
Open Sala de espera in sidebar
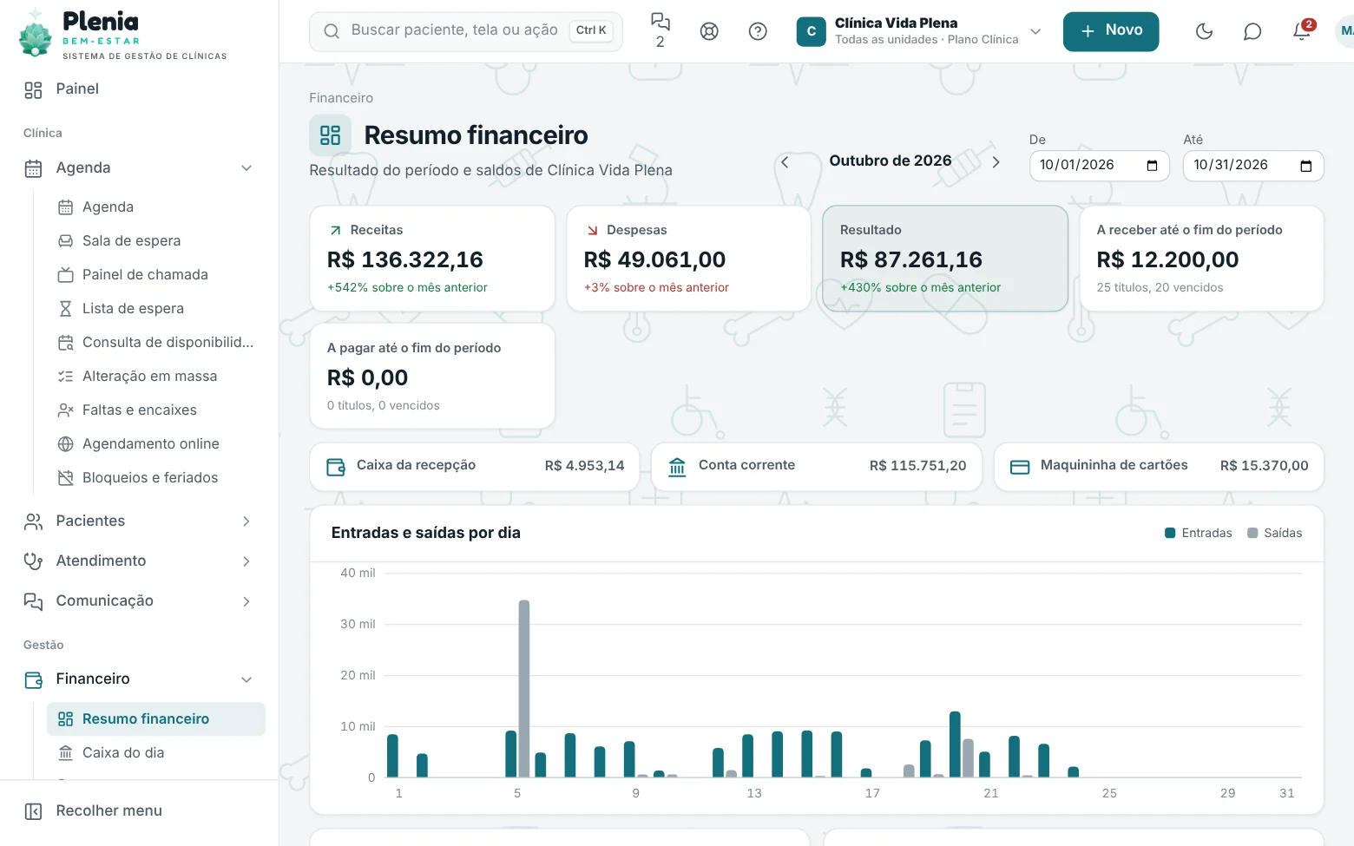click(x=156, y=241)
